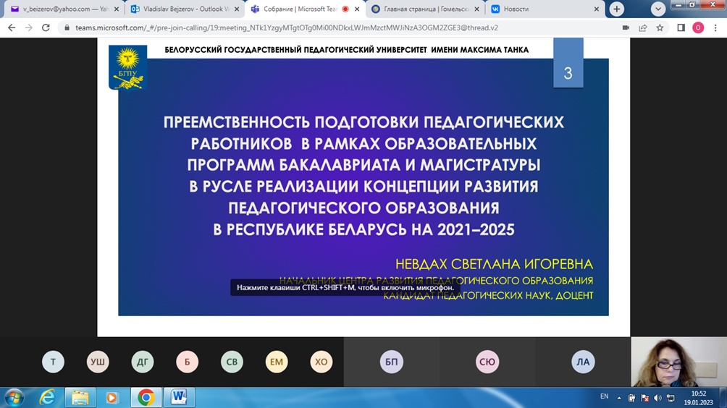Switch to the Yahoo mail tab

click(x=62, y=9)
